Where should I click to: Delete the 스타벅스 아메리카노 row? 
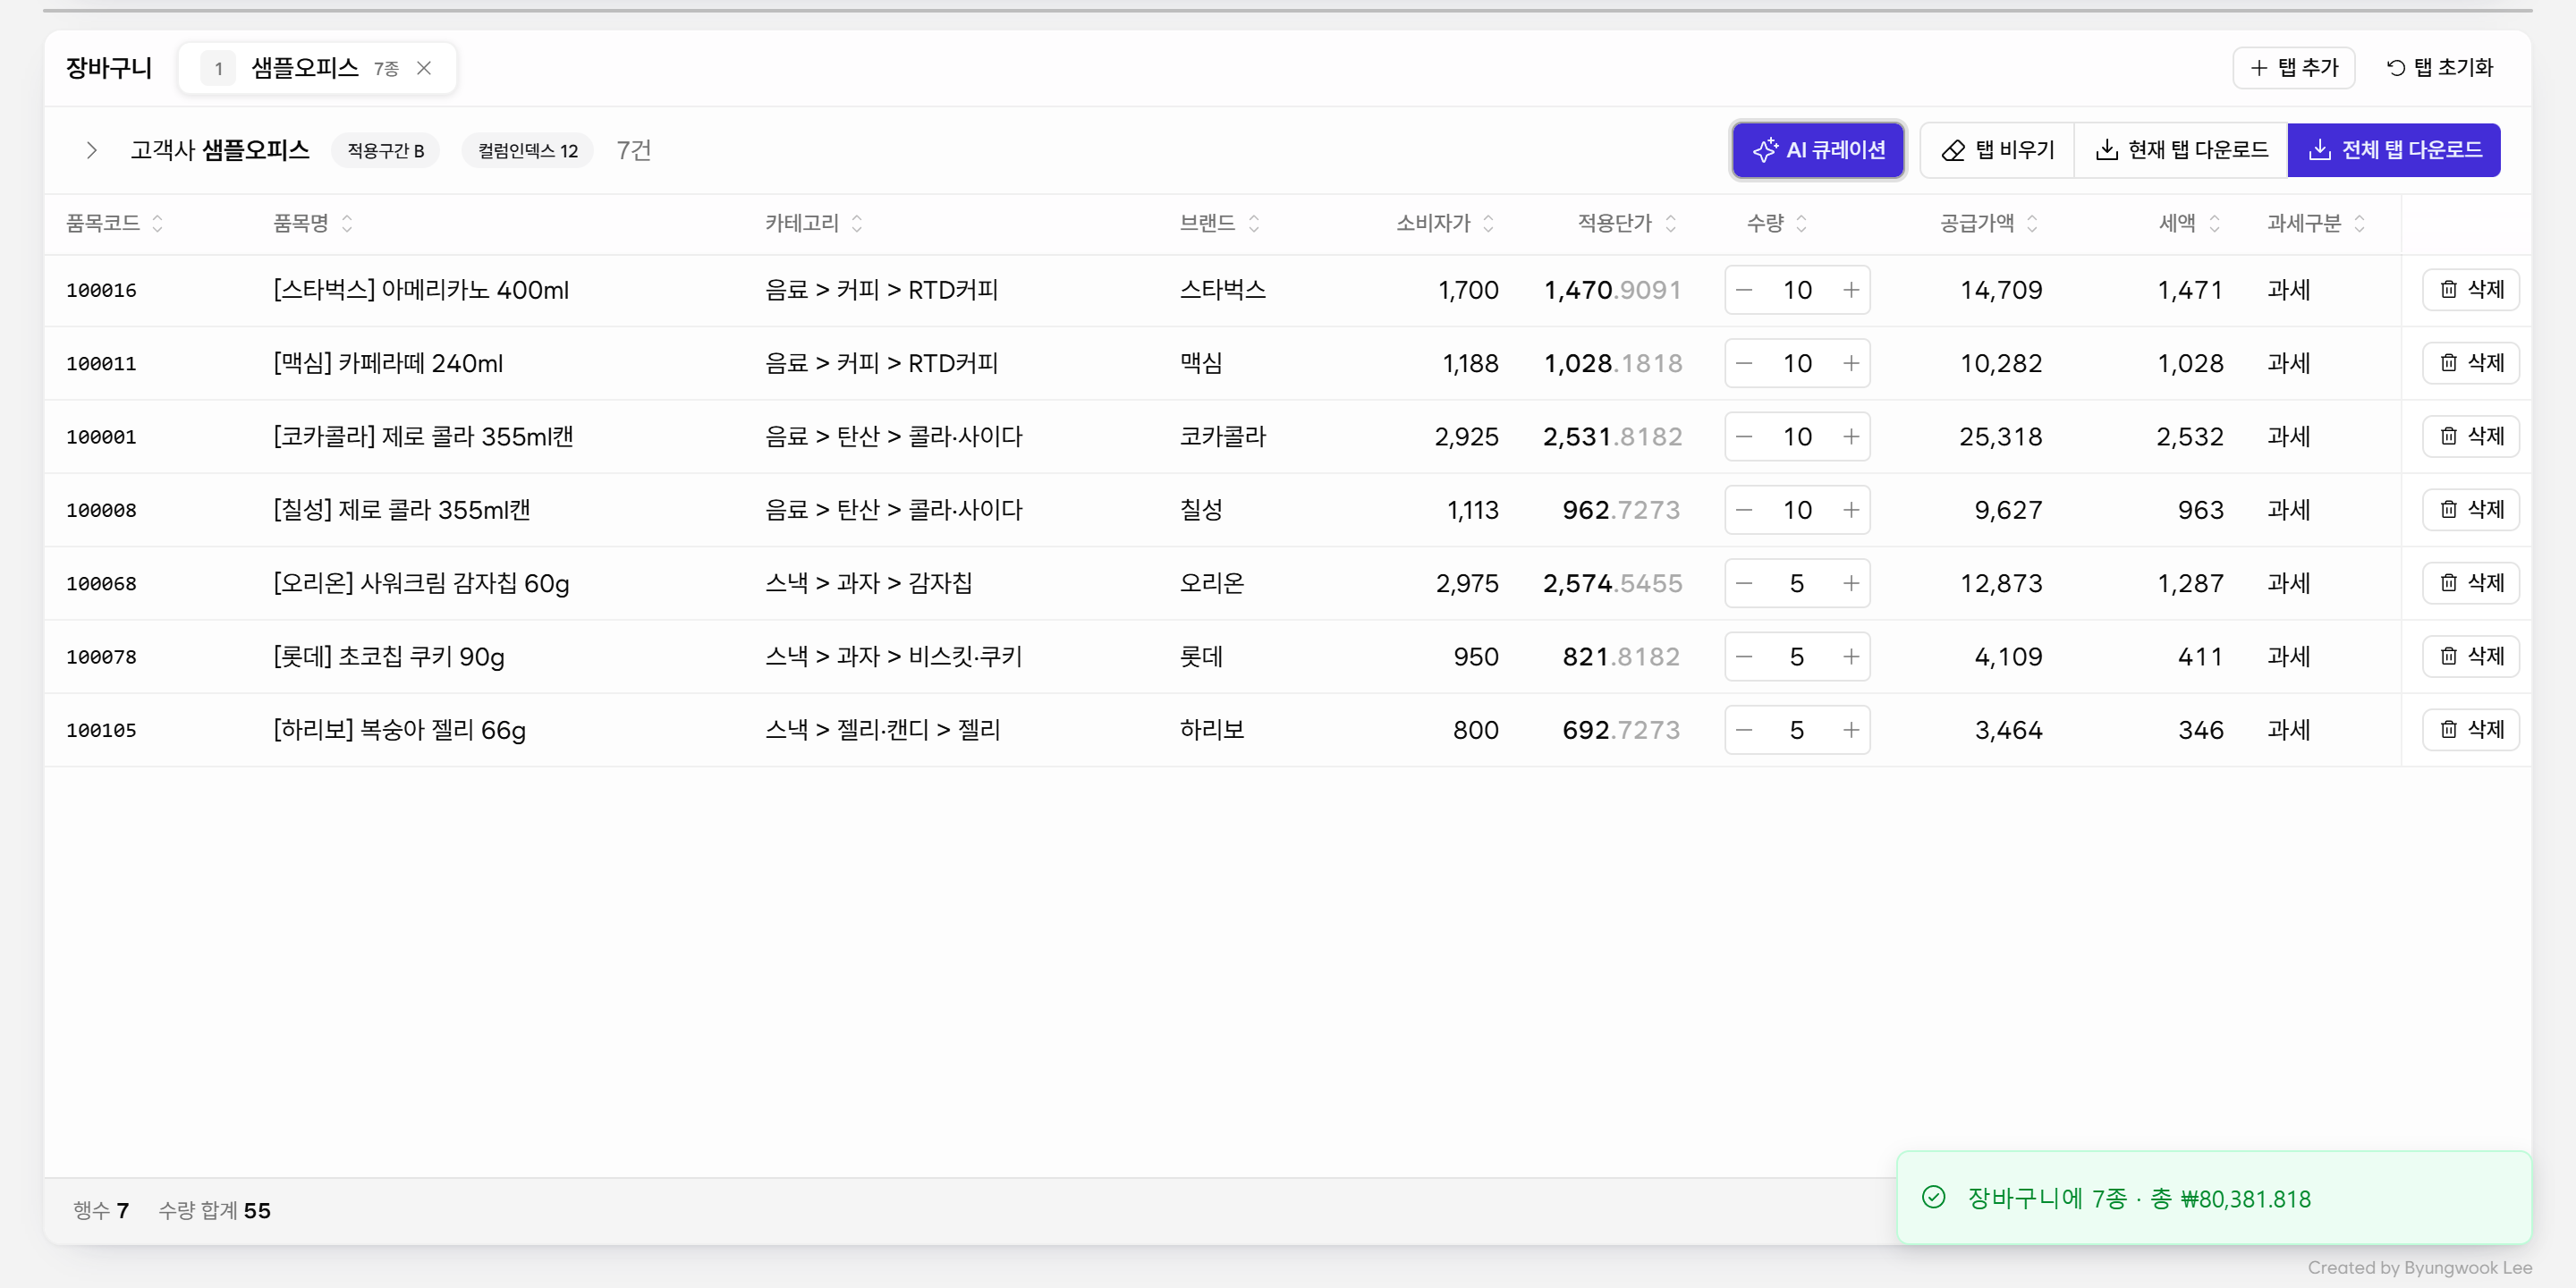[x=2470, y=290]
